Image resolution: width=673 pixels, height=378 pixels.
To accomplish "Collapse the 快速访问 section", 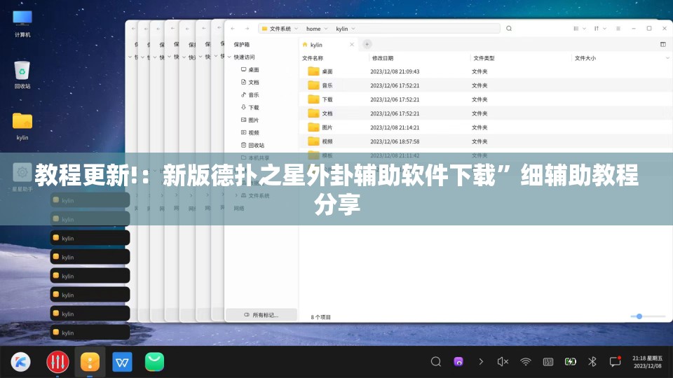I will (230, 57).
